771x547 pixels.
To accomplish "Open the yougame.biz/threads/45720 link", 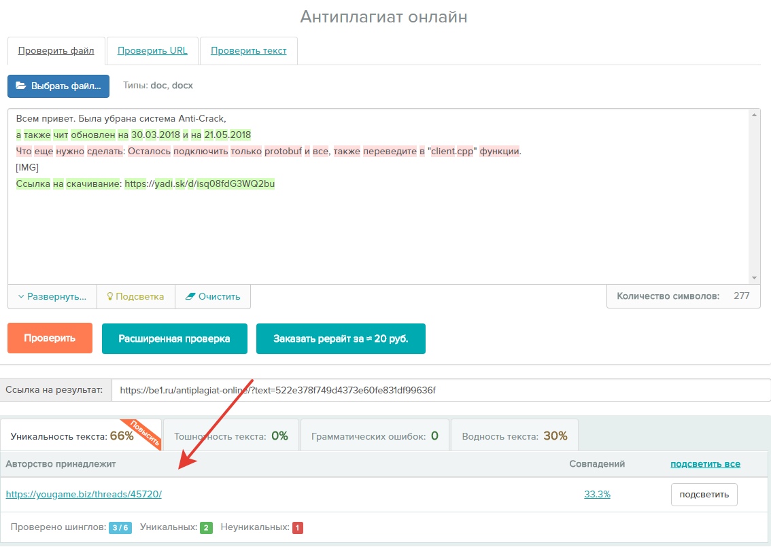I will (x=84, y=495).
